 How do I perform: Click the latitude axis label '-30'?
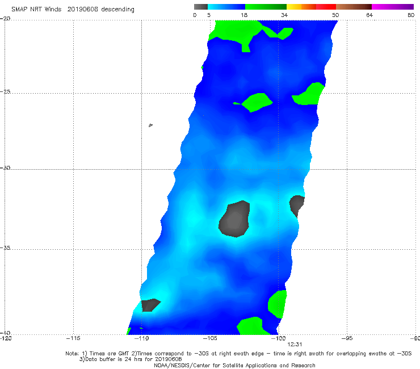point(5,167)
